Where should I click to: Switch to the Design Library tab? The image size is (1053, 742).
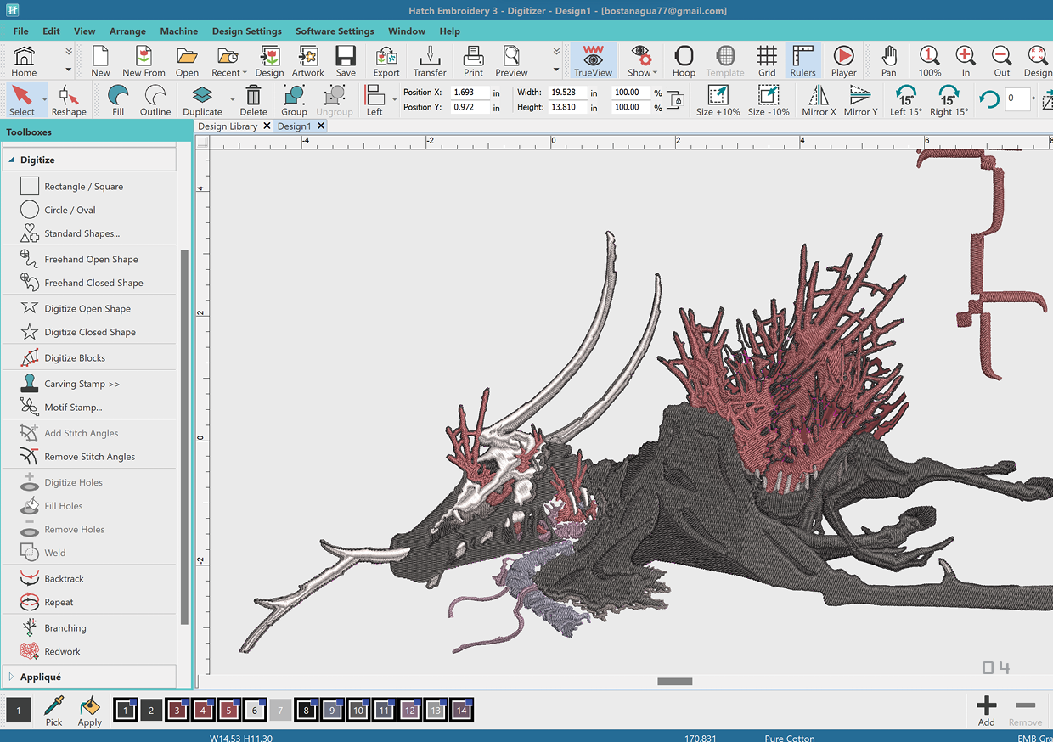228,126
